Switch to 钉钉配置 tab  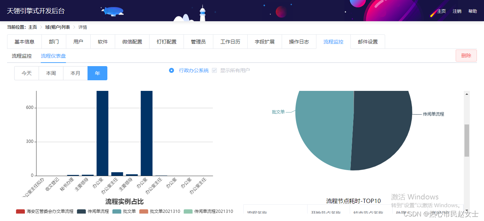coord(167,42)
